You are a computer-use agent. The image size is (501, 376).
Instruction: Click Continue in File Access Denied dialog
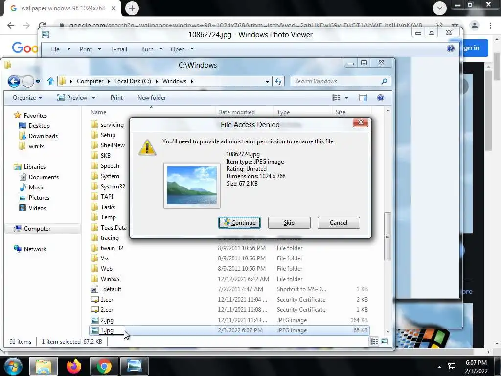(x=239, y=223)
